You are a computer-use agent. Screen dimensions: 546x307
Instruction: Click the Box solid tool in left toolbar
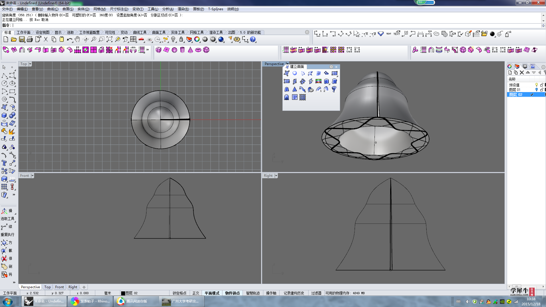(x=4, y=115)
